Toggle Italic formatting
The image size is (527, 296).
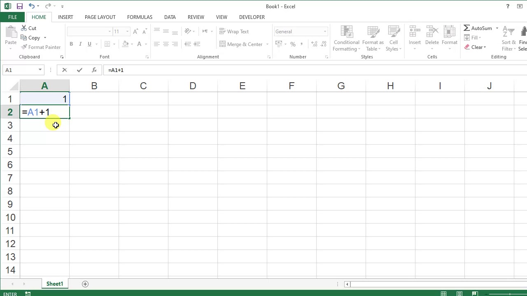click(80, 44)
